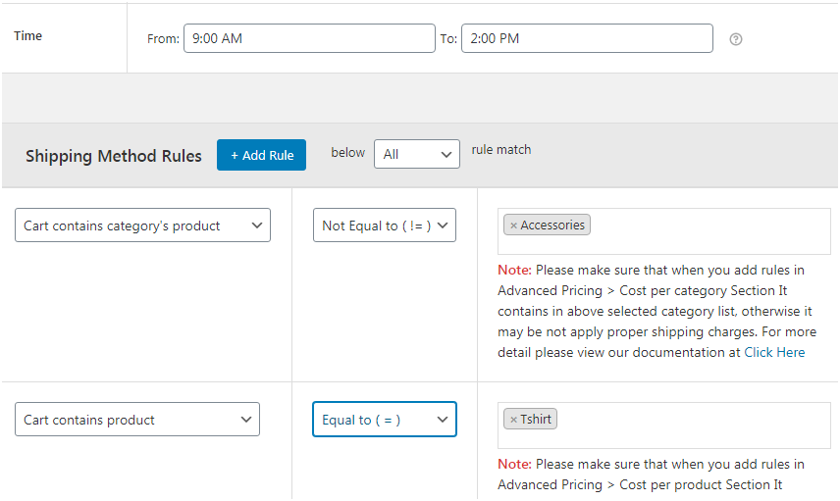
Task: Click the 'Time' row label
Action: click(27, 36)
